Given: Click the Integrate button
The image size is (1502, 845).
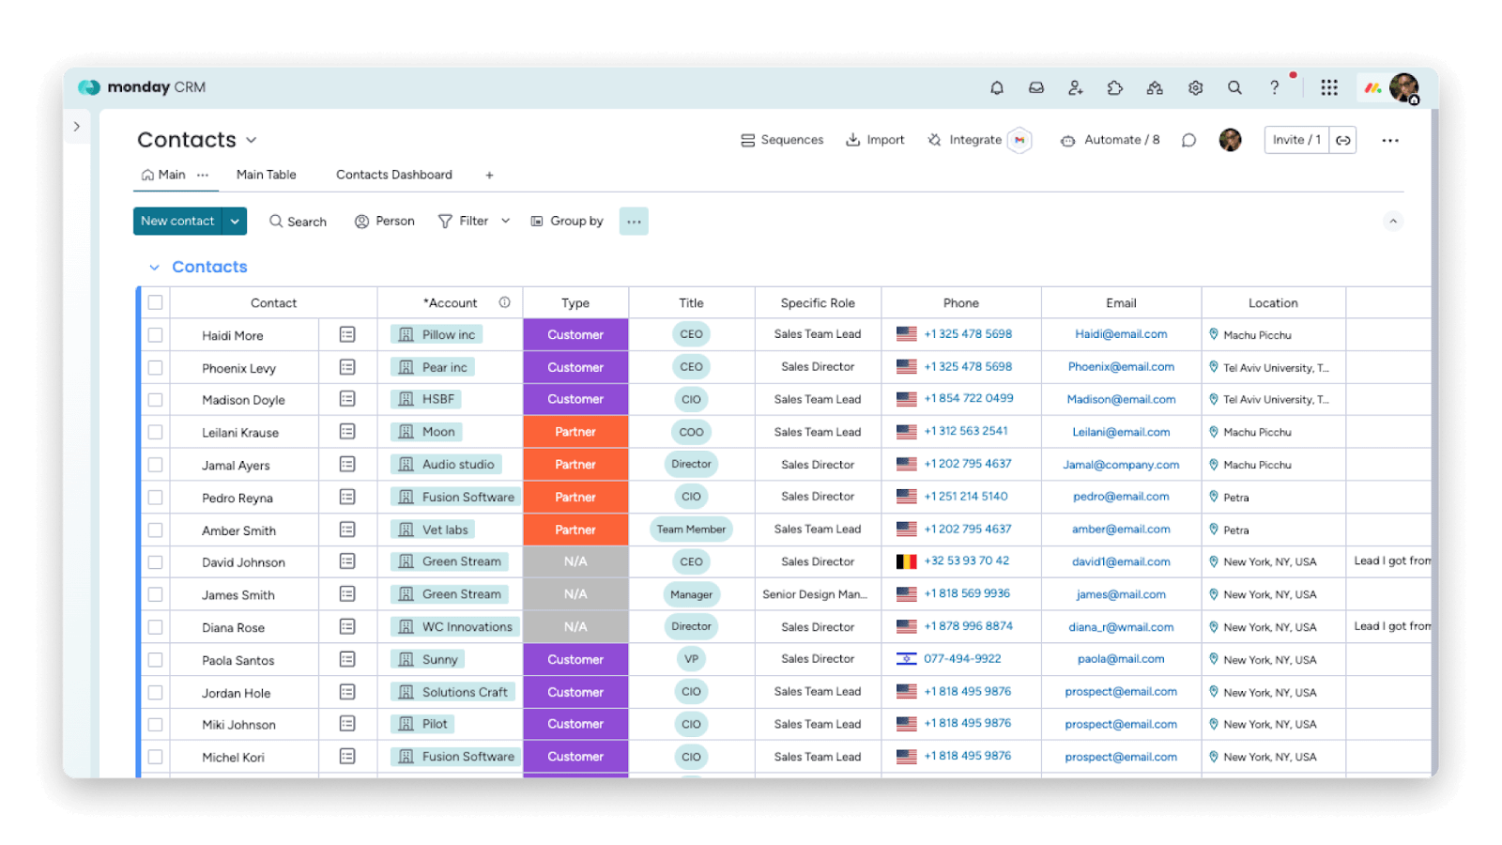Looking at the screenshot, I should pyautogui.click(x=965, y=140).
